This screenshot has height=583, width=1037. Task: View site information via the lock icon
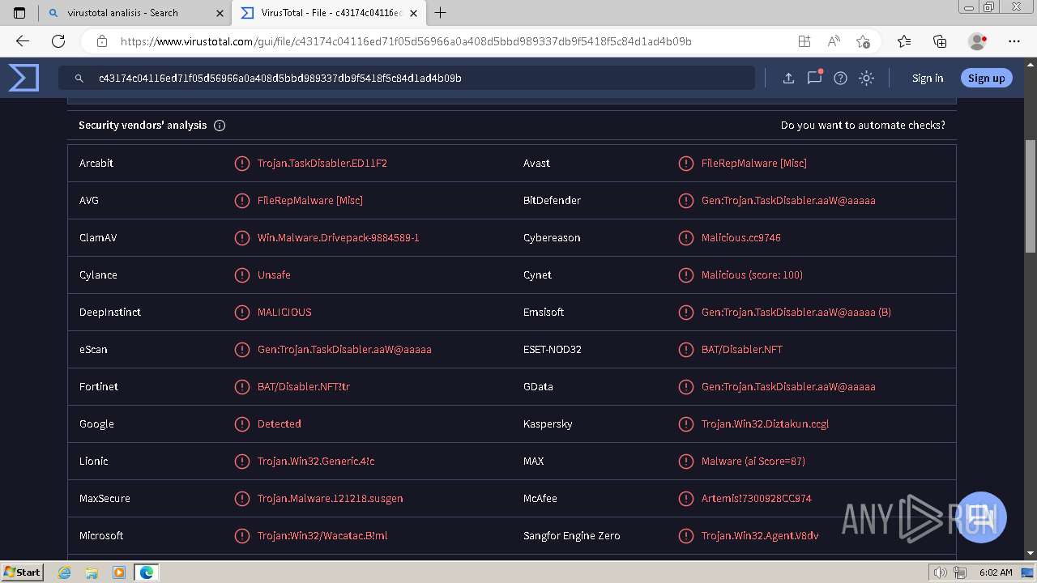click(101, 41)
